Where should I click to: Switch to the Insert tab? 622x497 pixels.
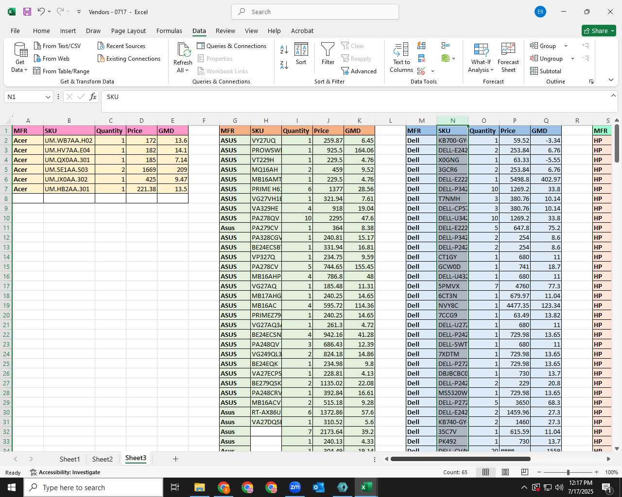[68, 31]
